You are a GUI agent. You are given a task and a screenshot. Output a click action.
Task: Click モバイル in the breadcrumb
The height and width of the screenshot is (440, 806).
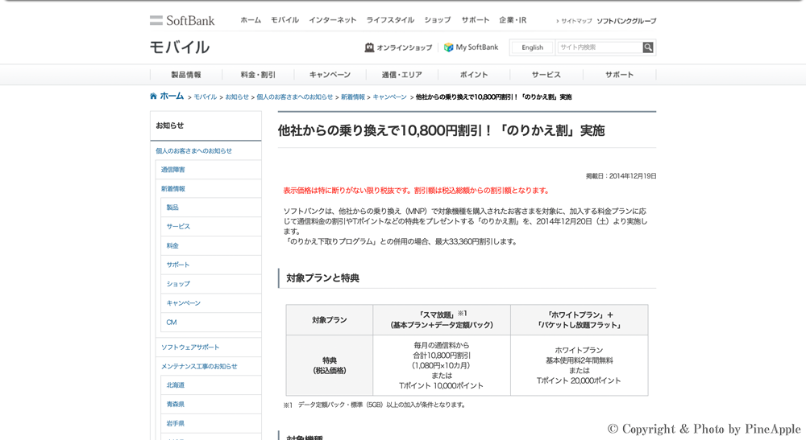coord(205,97)
